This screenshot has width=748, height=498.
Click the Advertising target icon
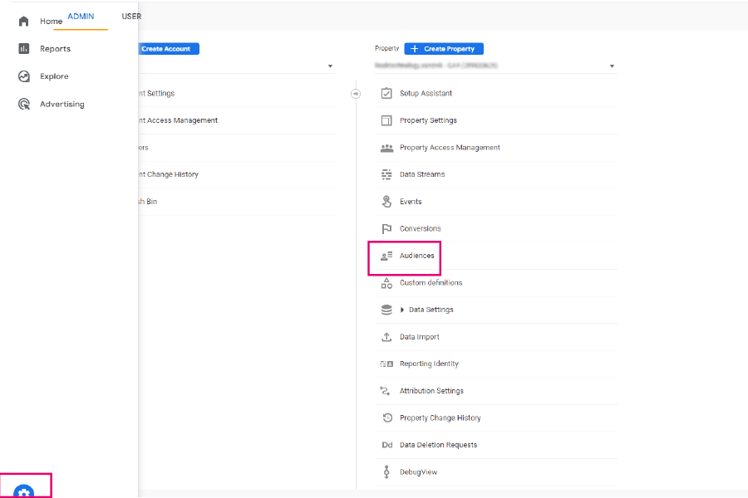coord(24,104)
